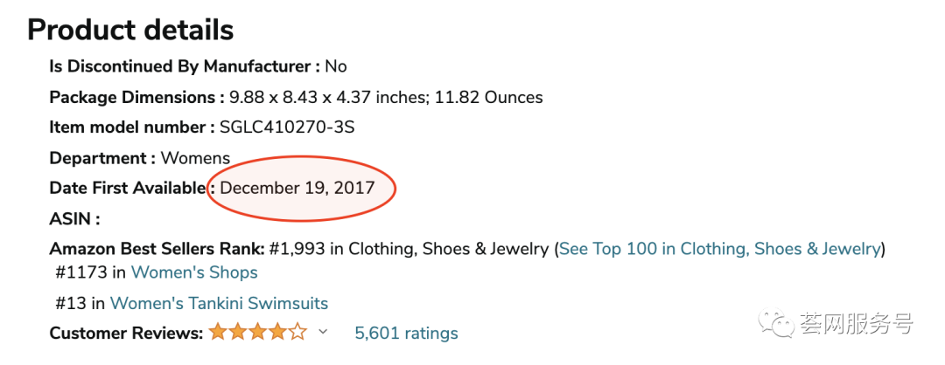Go to Women's Tankini Swimsuits category
Viewport: 945px width, 365px height.
click(219, 304)
